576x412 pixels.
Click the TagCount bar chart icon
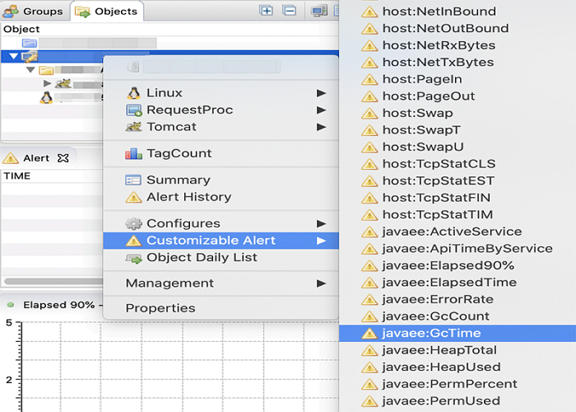(132, 153)
